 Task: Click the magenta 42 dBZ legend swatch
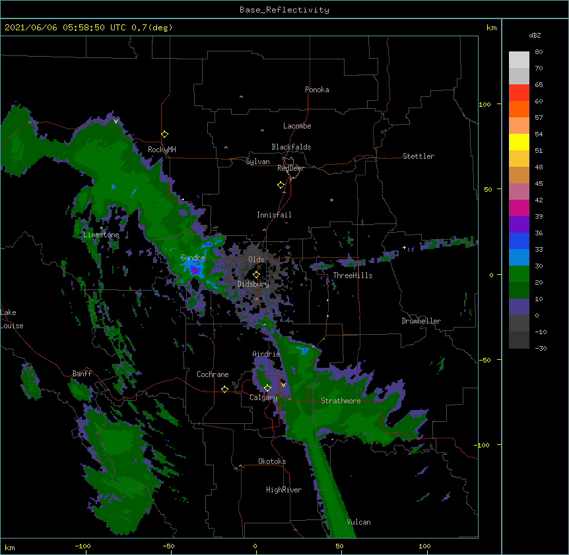pyautogui.click(x=519, y=208)
